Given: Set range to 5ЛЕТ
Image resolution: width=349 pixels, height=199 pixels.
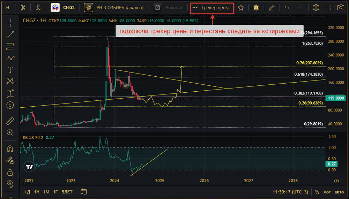Looking at the screenshot, I should (67, 192).
